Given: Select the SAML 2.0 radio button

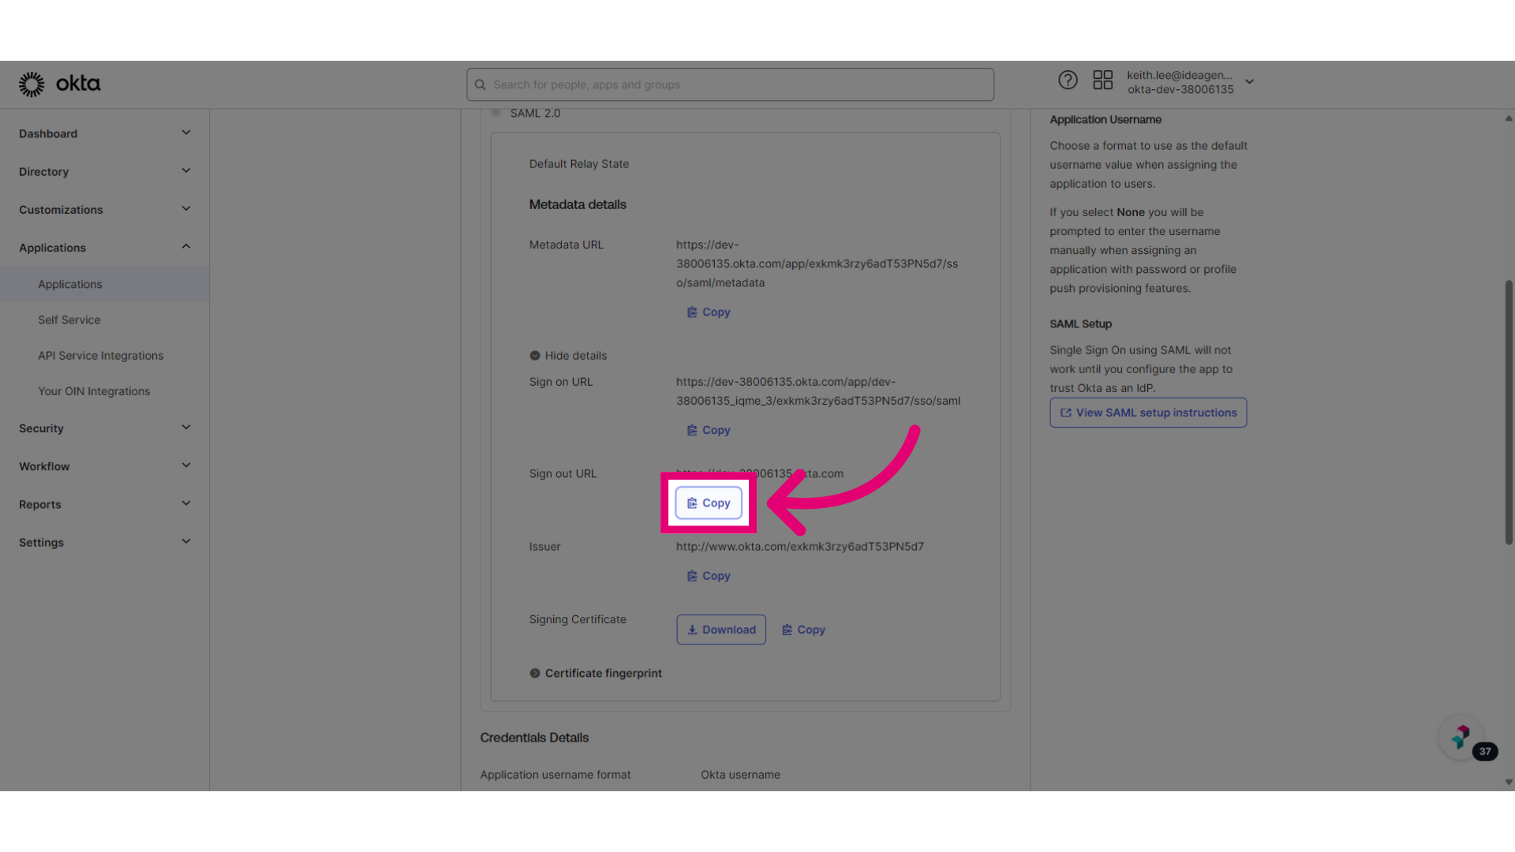Looking at the screenshot, I should 496,113.
